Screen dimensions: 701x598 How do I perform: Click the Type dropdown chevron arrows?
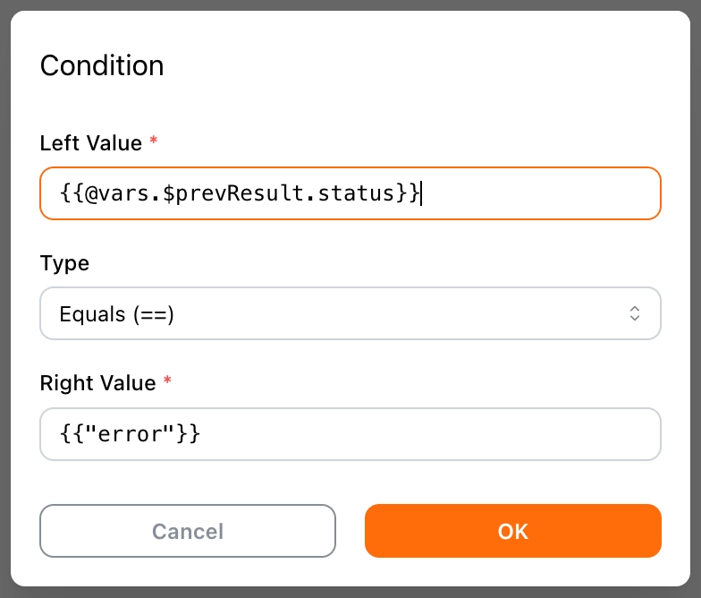point(634,313)
